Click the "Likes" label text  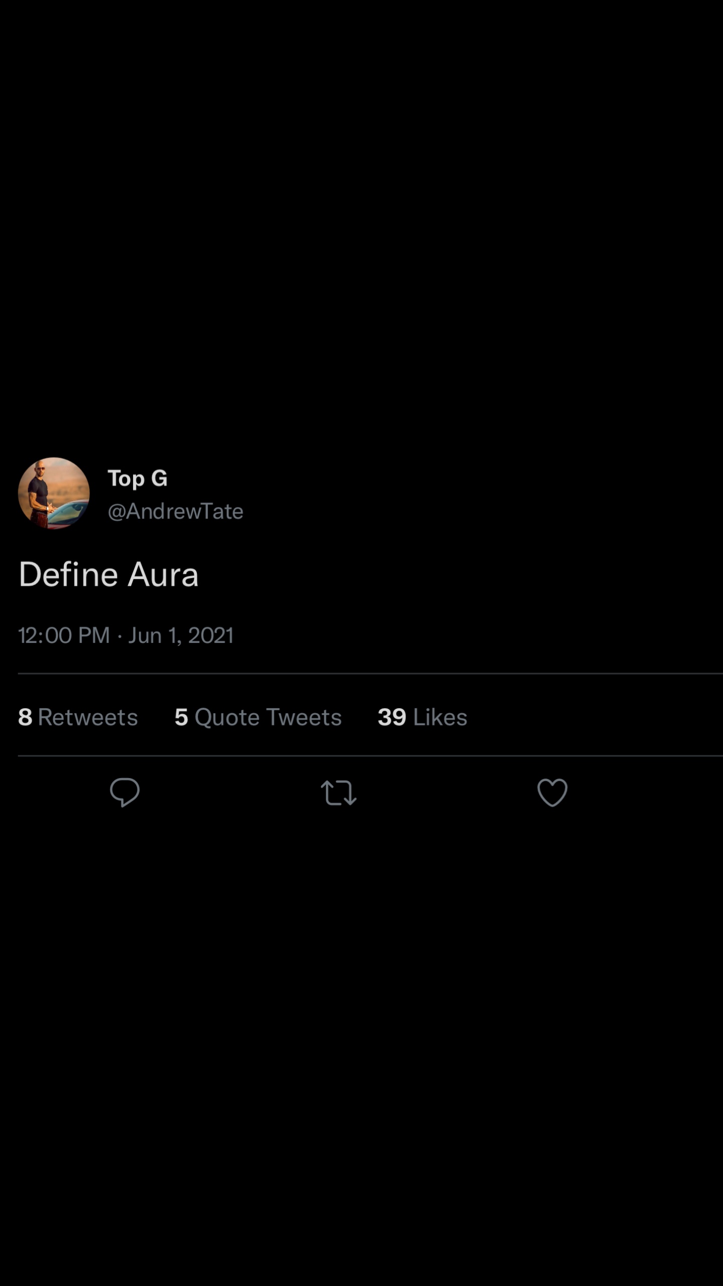(x=440, y=717)
